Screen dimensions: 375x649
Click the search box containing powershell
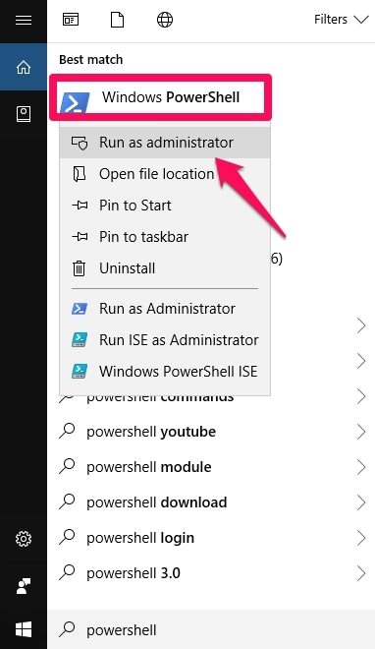tap(211, 629)
